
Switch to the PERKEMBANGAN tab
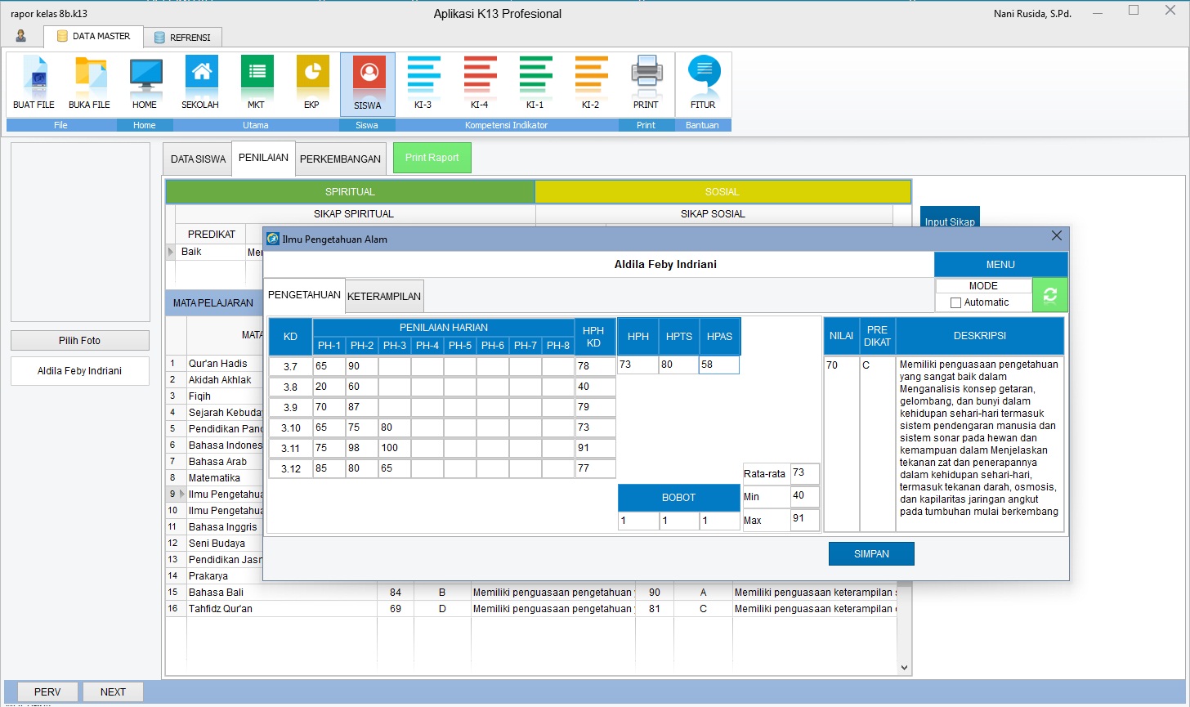click(x=341, y=159)
